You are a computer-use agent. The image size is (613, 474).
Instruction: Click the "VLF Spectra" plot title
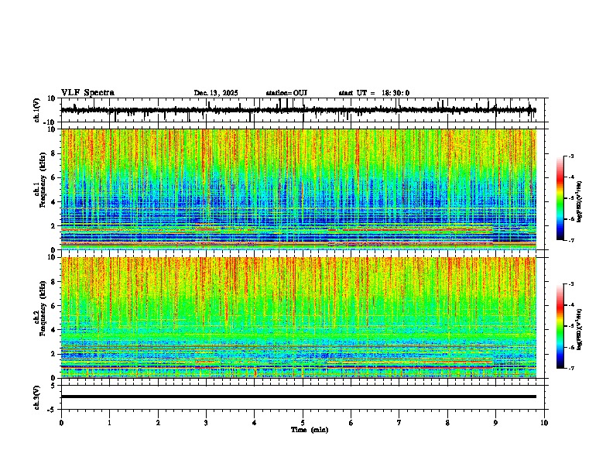(87, 93)
